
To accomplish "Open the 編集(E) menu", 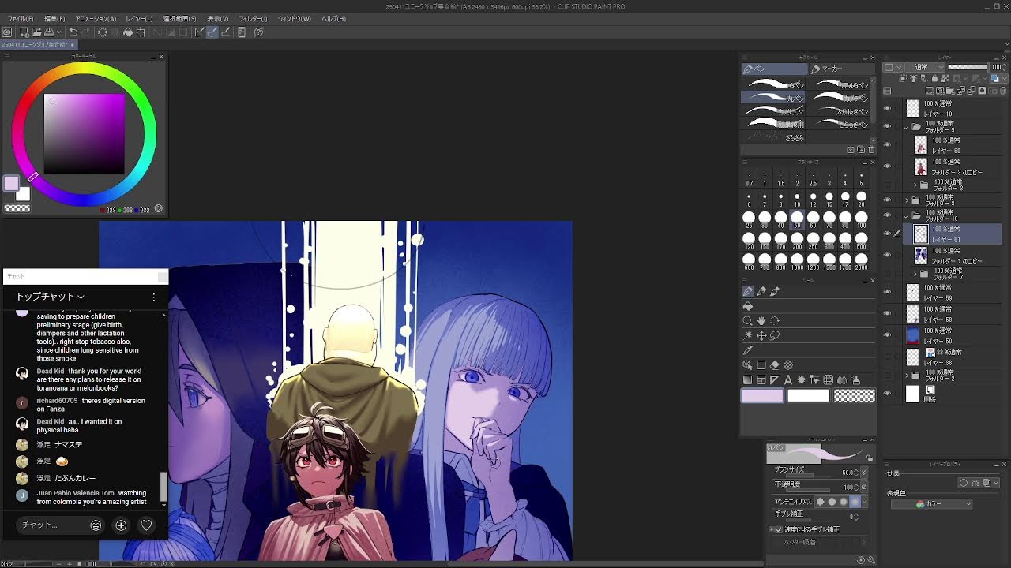I will (x=54, y=18).
